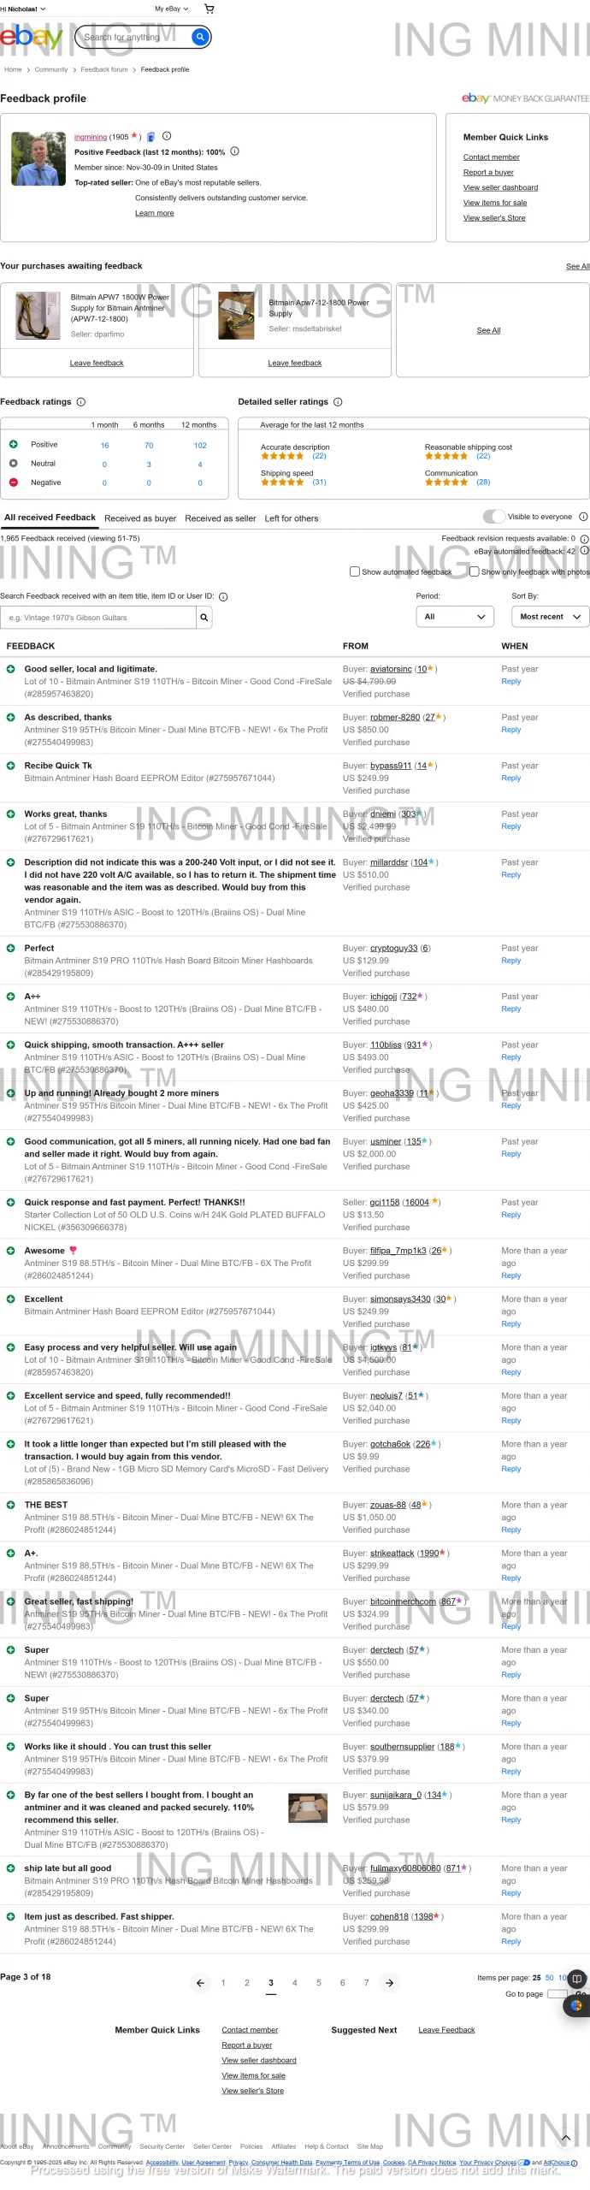Click the Positive feedback green icon in ratings
The height and width of the screenshot is (2190, 590).
pyautogui.click(x=13, y=444)
